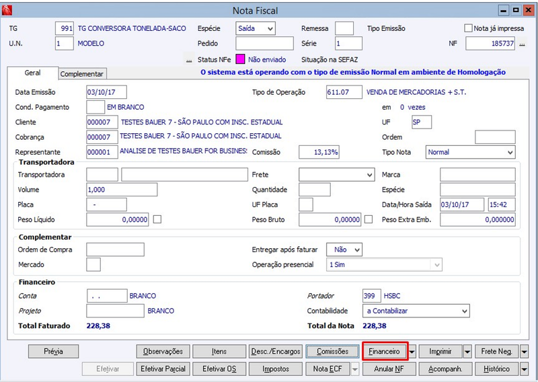
Task: Click the ellipsis button beside Status NFe
Action: (x=189, y=60)
